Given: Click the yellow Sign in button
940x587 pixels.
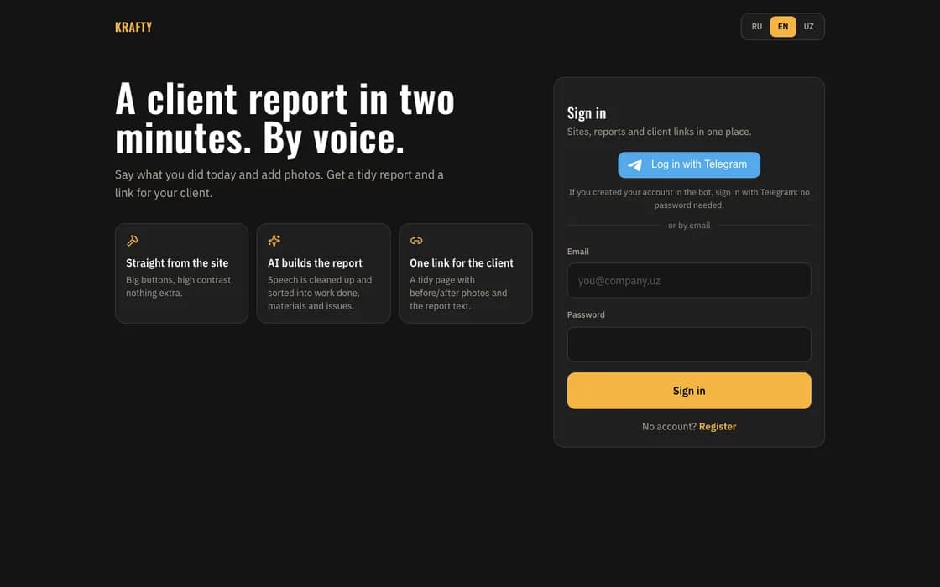Looking at the screenshot, I should point(689,391).
